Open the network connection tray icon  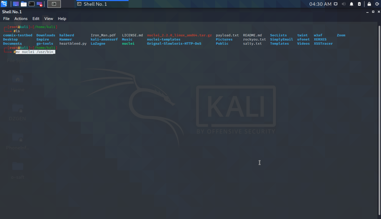click(336, 4)
